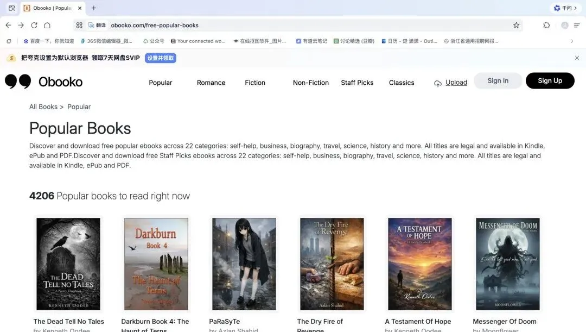Open the Douban discussion picks bookmark
The height and width of the screenshot is (332, 586).
pos(354,41)
